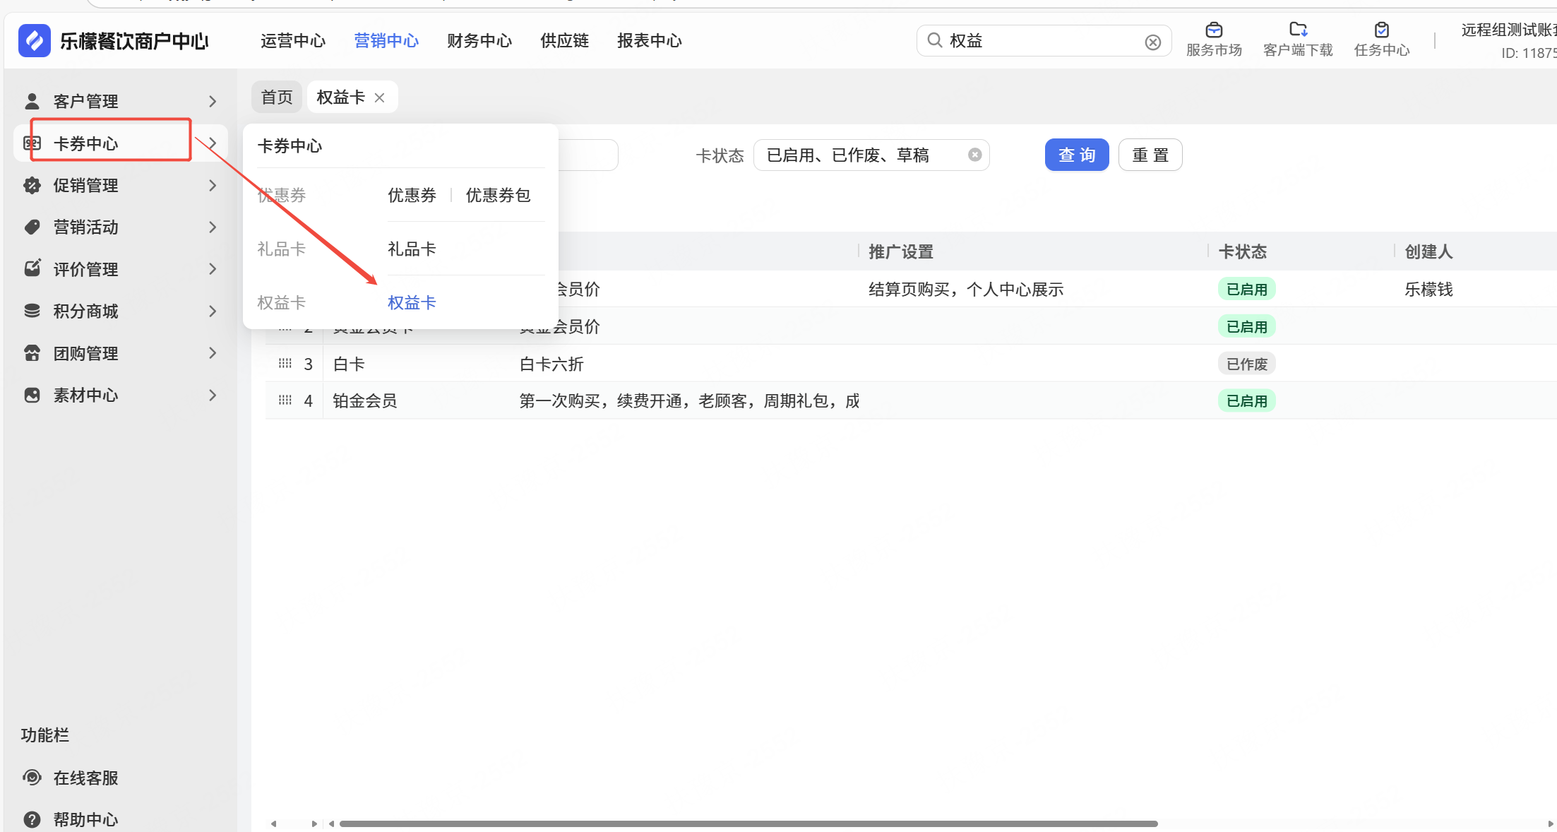Clear the search box with the X icon

coord(1152,42)
